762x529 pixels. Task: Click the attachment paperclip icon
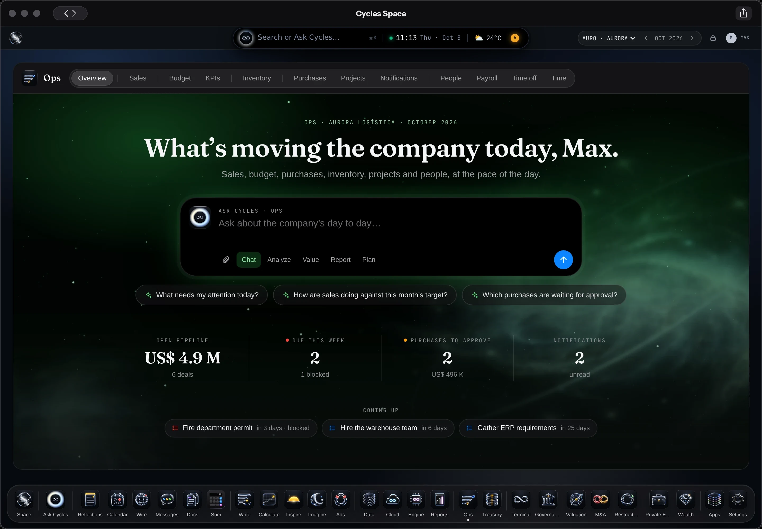point(226,260)
